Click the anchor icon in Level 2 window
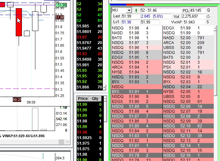Viewport: 220px width, 161px height. pyautogui.click(x=208, y=16)
